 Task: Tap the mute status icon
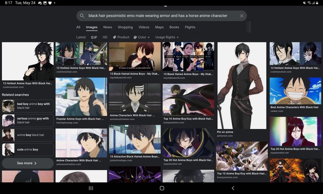point(304,3)
